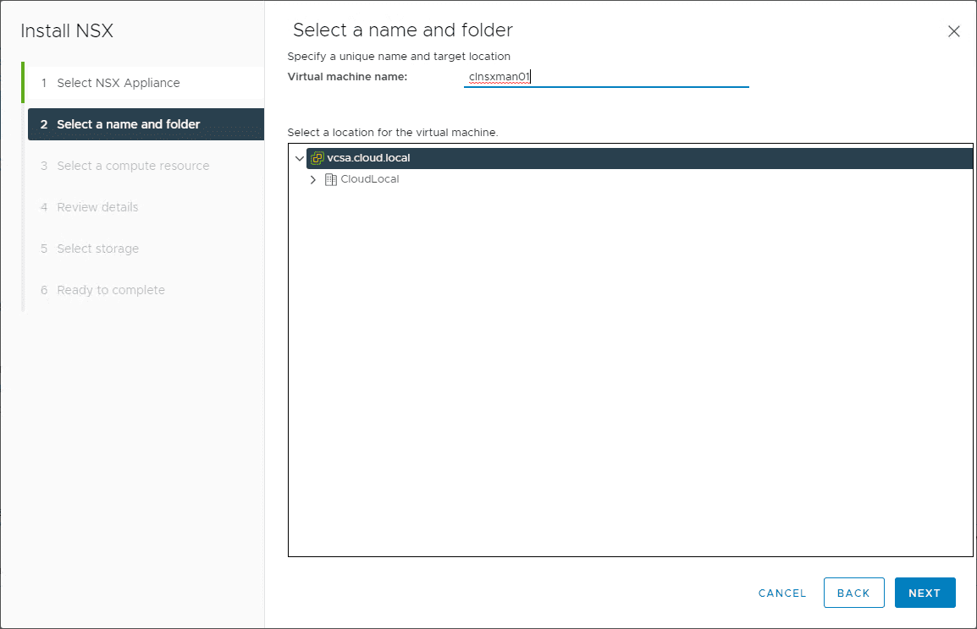
Task: Click the vCenter icon beside vcsa.cloud.local
Action: point(317,157)
